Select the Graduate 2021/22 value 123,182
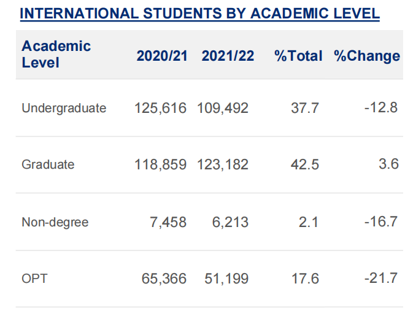The image size is (416, 316). pyautogui.click(x=223, y=164)
